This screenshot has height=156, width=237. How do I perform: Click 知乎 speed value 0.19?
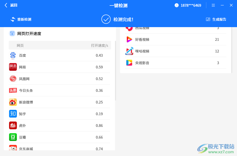pos(99,114)
